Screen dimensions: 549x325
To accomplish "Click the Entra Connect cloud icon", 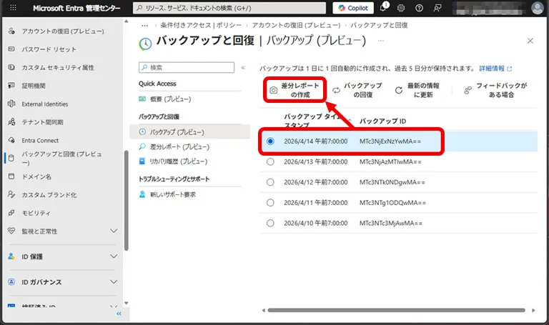I will click(11, 140).
